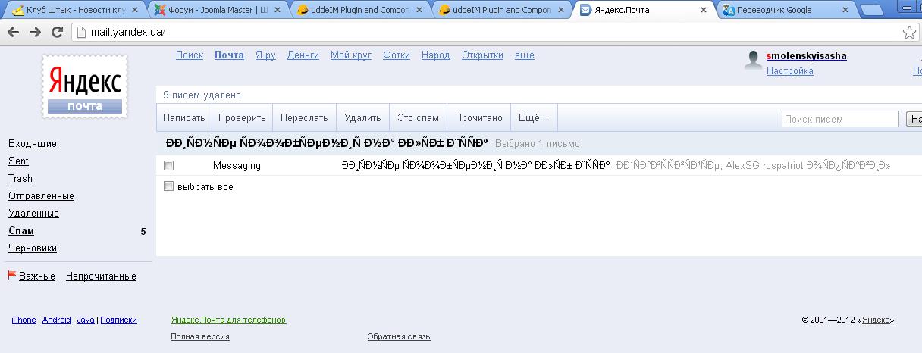Click into Поиск писем search field
This screenshot has width=922, height=353.
841,119
